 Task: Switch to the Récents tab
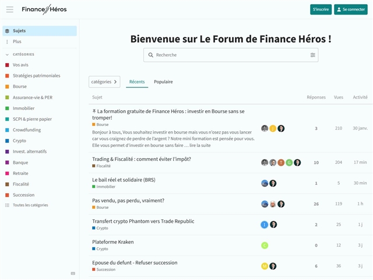pyautogui.click(x=137, y=82)
